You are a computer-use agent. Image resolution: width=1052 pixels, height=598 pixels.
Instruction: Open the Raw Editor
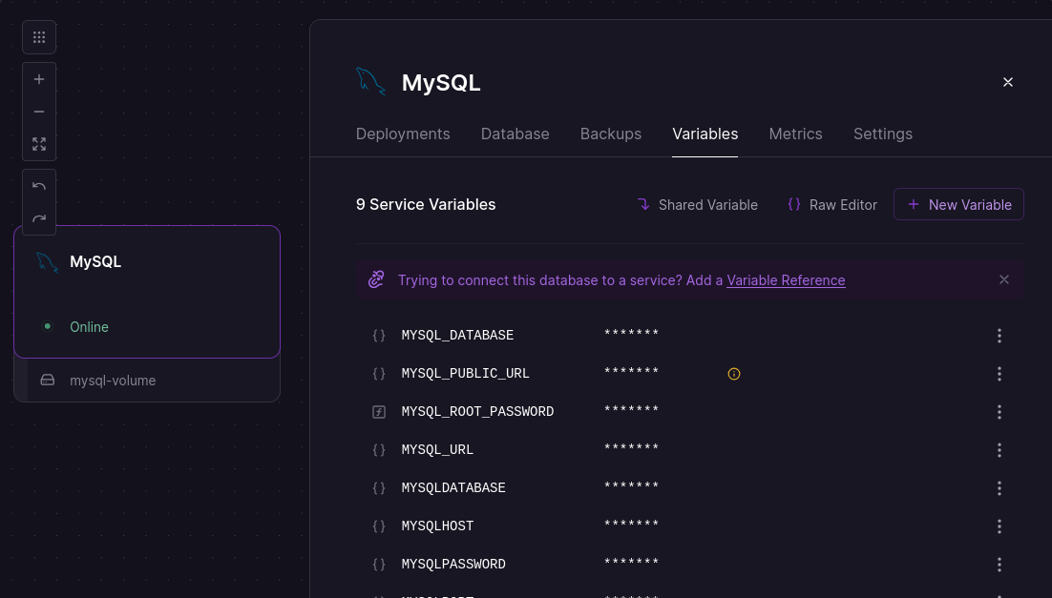coord(831,204)
